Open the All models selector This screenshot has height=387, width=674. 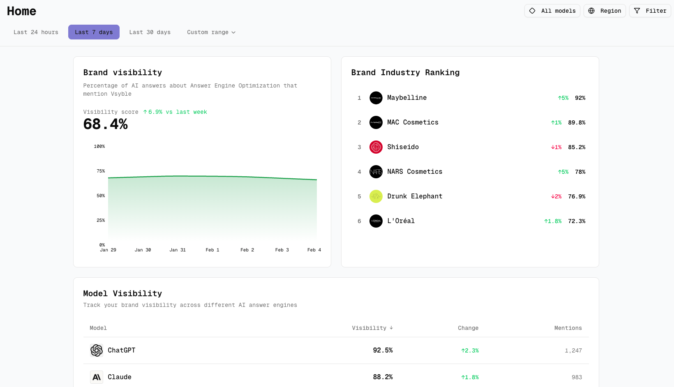pos(552,11)
